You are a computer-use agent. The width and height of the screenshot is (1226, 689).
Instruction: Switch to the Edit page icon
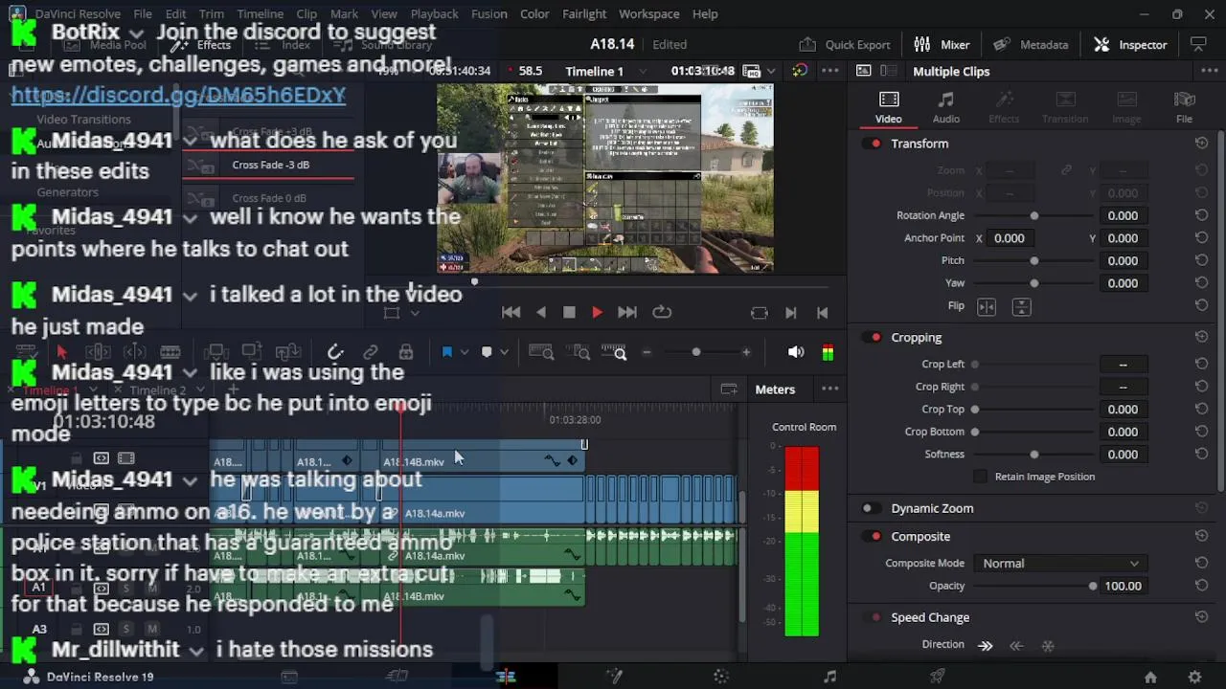tap(506, 677)
